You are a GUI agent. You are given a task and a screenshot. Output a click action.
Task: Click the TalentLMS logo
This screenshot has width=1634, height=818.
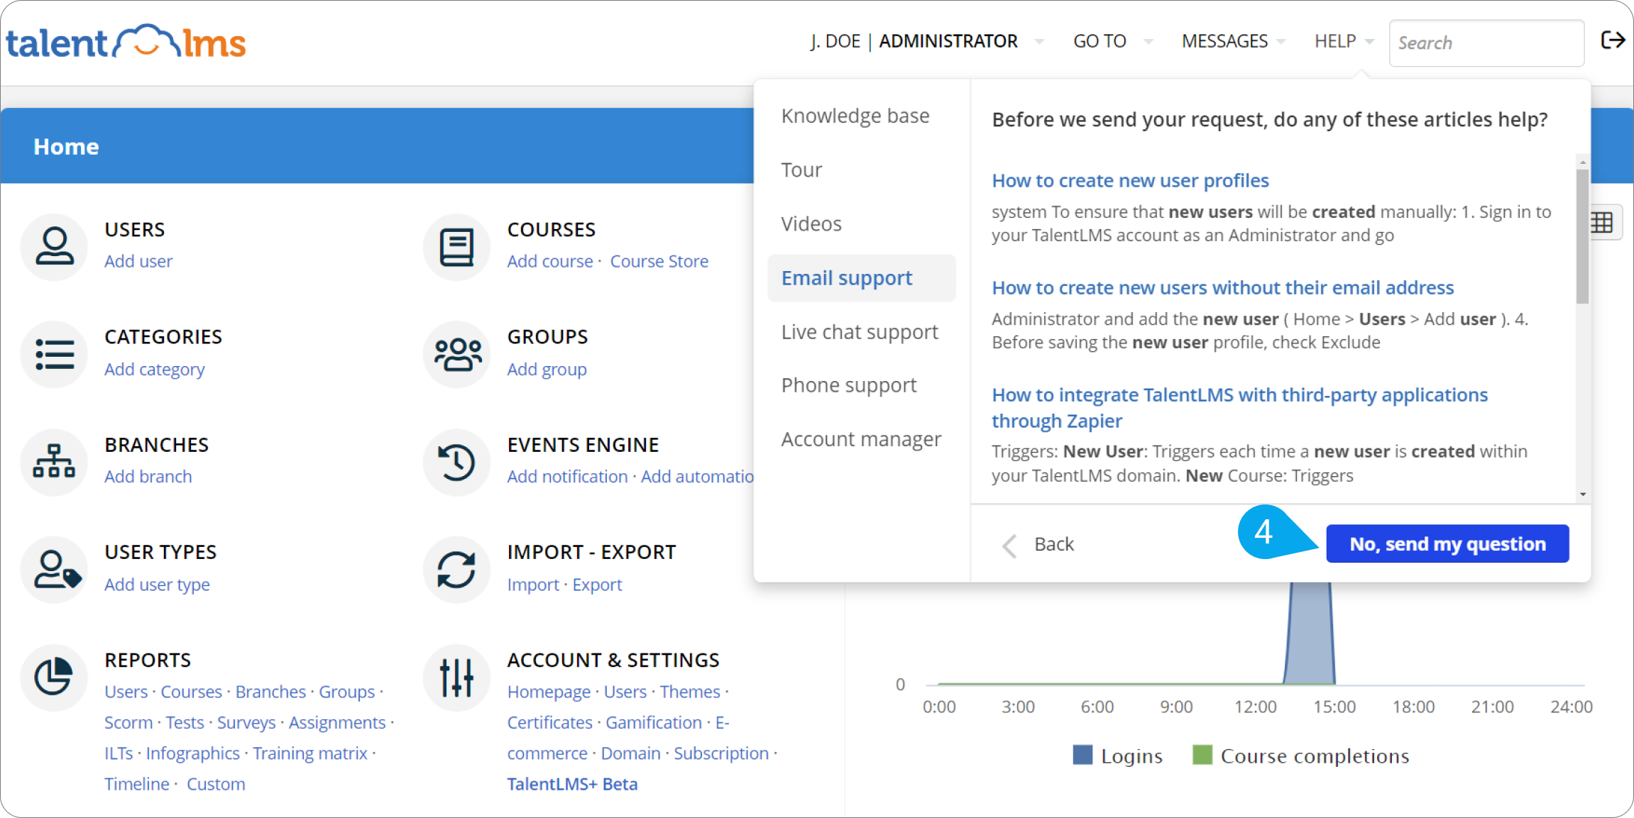pos(126,43)
